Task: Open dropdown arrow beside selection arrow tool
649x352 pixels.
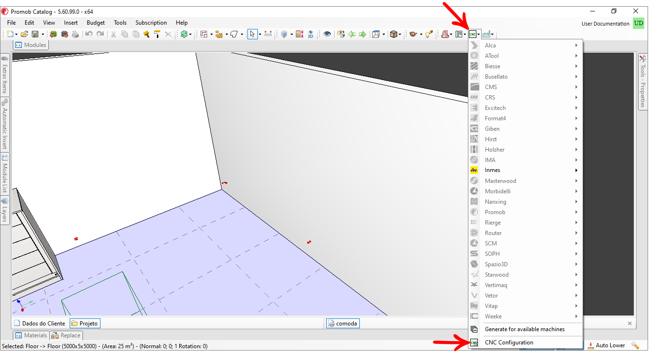Action: (260, 34)
